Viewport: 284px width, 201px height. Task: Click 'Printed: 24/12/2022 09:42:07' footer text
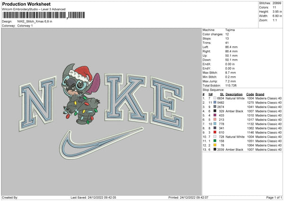188,198
